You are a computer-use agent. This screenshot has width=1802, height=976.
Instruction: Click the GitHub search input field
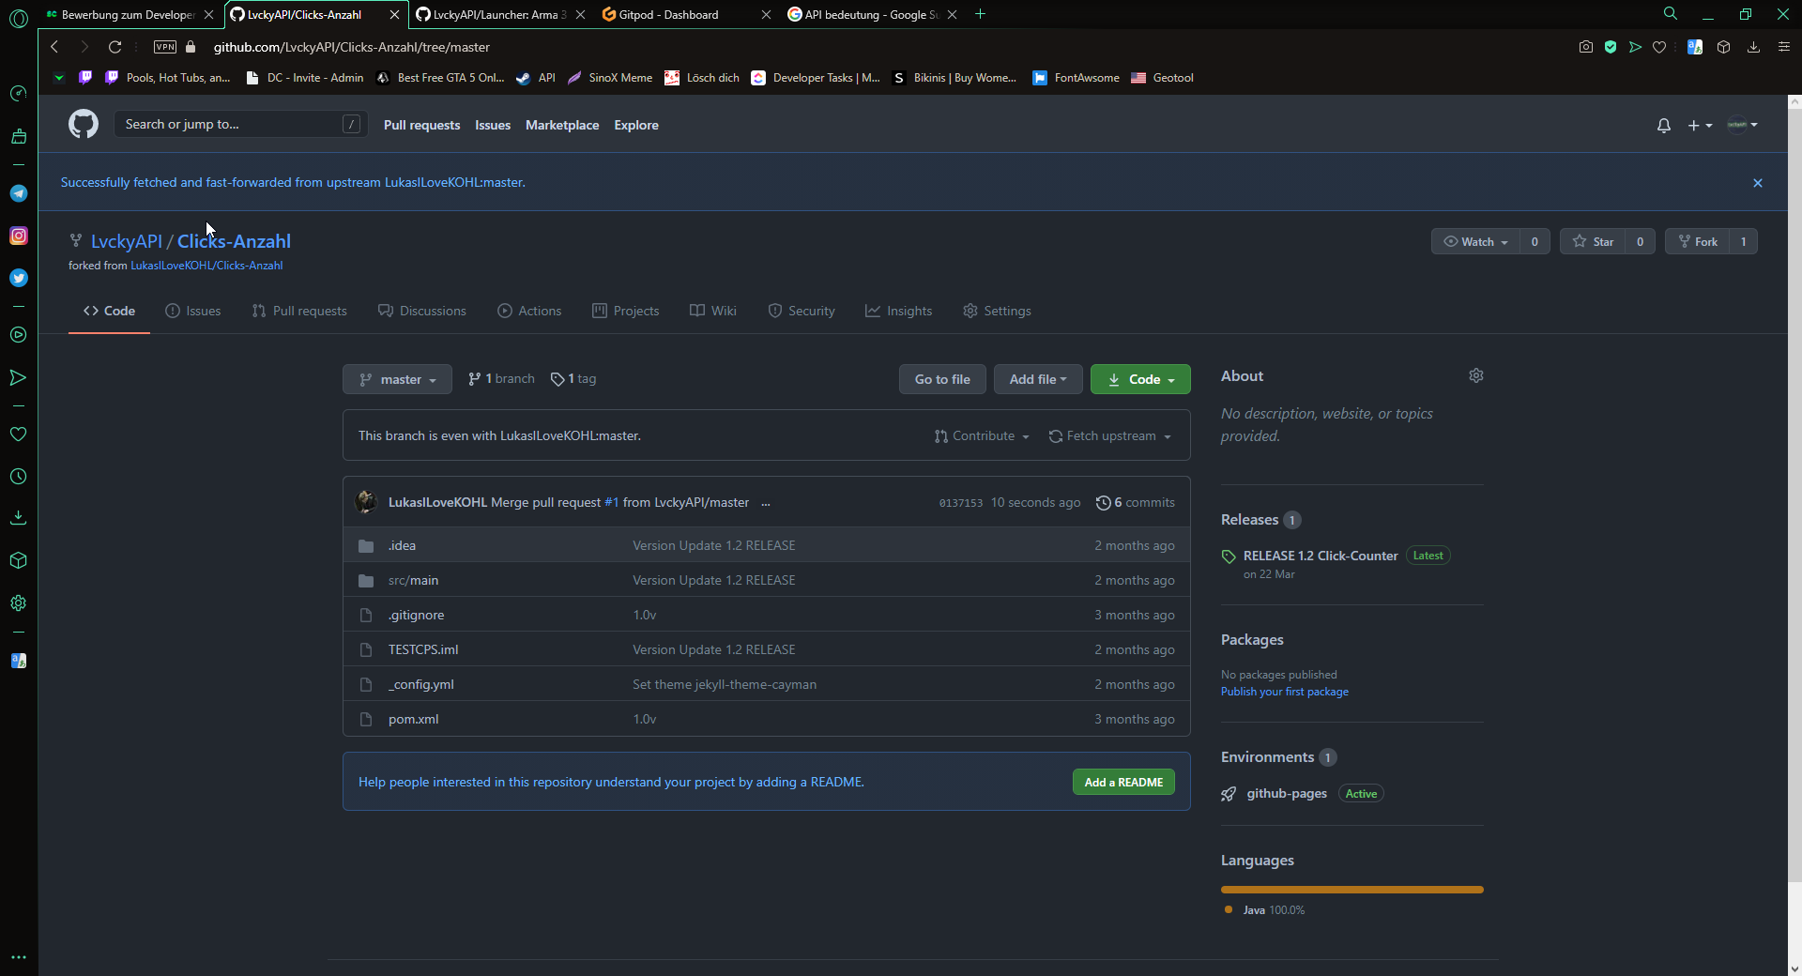230,124
